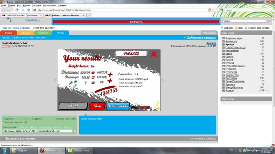Screen dimensions: 275x154
Task: Open the Мои файлы tab
Action: pos(209,33)
